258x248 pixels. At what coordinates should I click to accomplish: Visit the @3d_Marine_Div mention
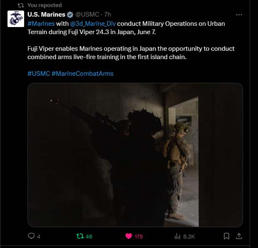pos(93,24)
